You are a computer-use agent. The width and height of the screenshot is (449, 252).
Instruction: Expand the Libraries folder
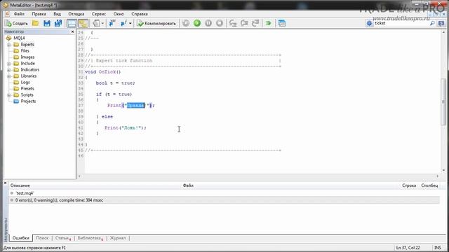[9, 76]
